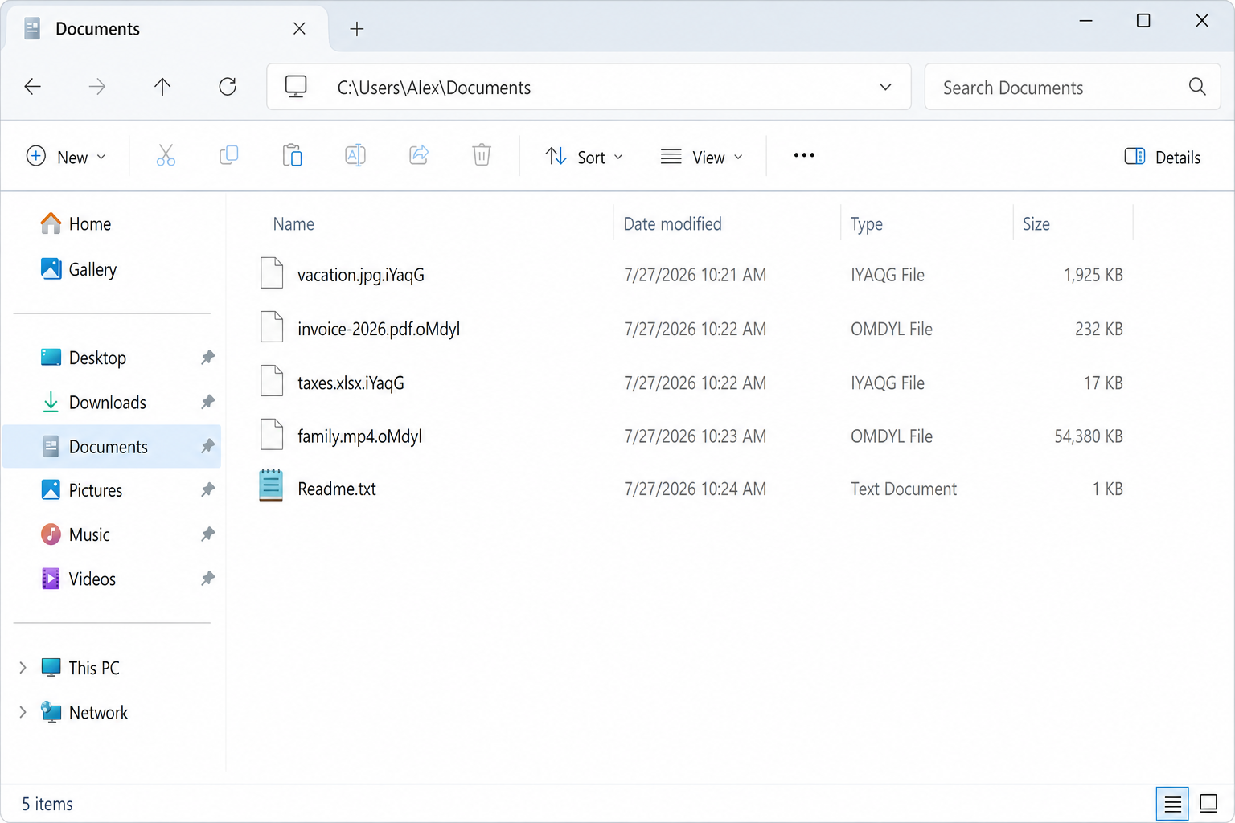Open a new tab with plus
Image resolution: width=1235 pixels, height=823 pixels.
click(357, 29)
